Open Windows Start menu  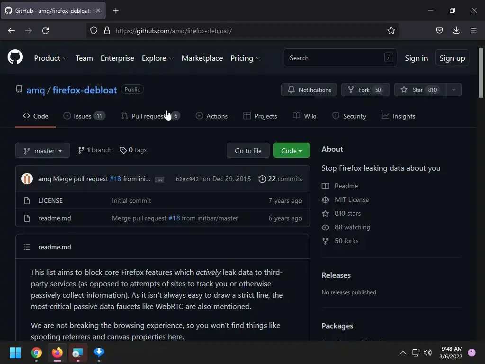click(x=15, y=353)
